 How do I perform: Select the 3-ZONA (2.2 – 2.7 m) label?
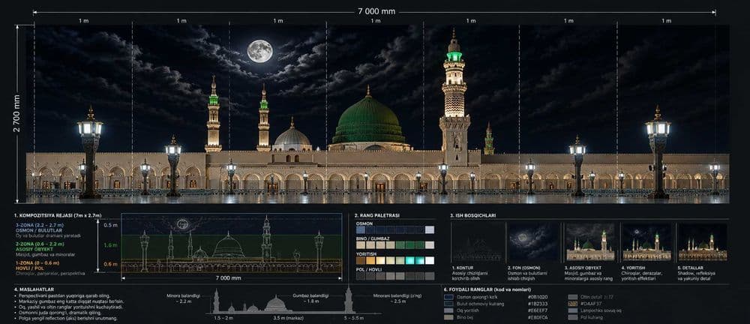(x=40, y=225)
